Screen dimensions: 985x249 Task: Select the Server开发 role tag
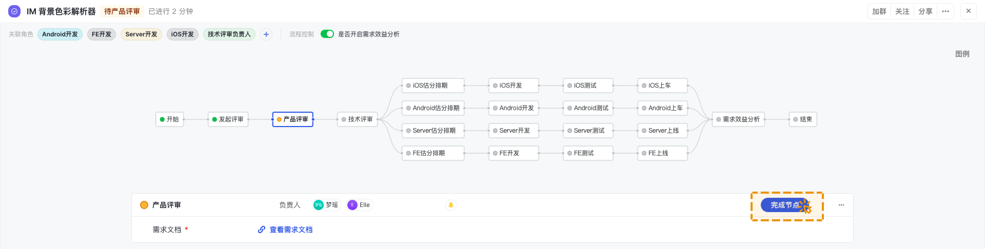[x=141, y=34]
